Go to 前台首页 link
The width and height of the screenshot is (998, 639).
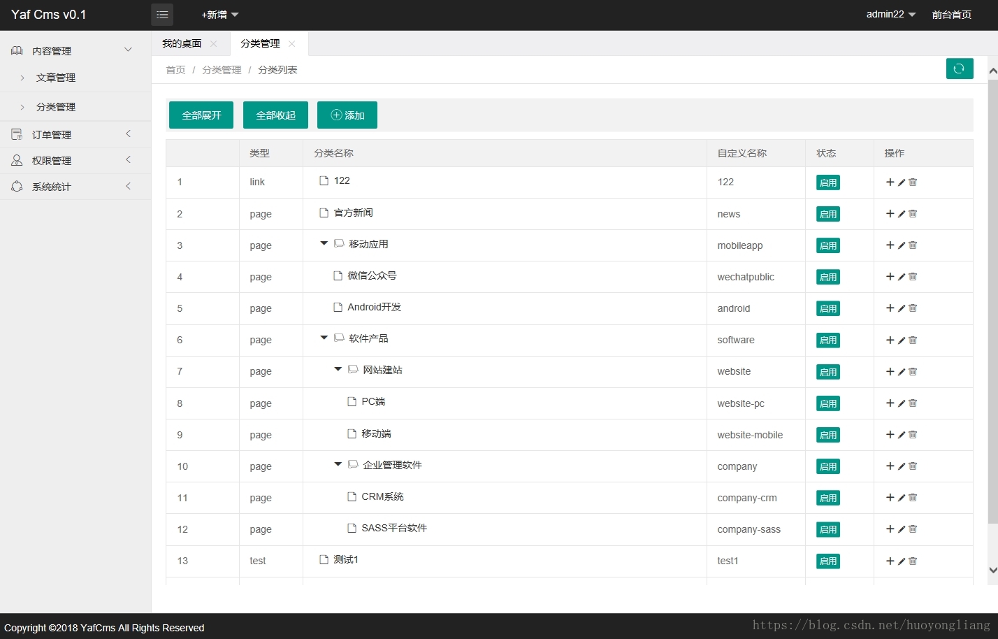tap(951, 15)
